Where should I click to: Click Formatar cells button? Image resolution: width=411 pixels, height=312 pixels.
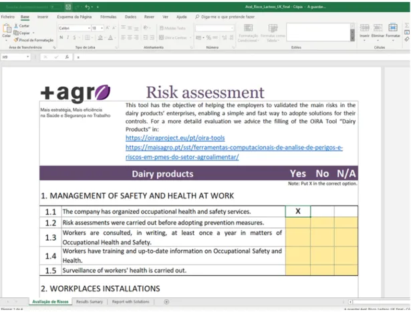pyautogui.click(x=393, y=31)
